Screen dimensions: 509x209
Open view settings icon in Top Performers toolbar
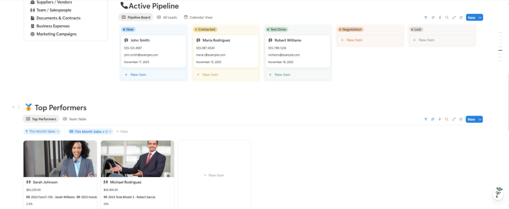pos(461,119)
